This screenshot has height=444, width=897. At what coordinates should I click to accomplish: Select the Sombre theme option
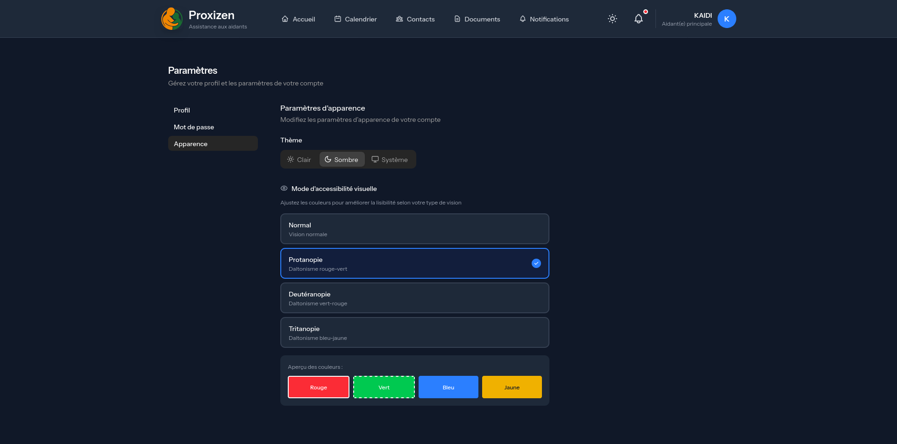click(342, 159)
